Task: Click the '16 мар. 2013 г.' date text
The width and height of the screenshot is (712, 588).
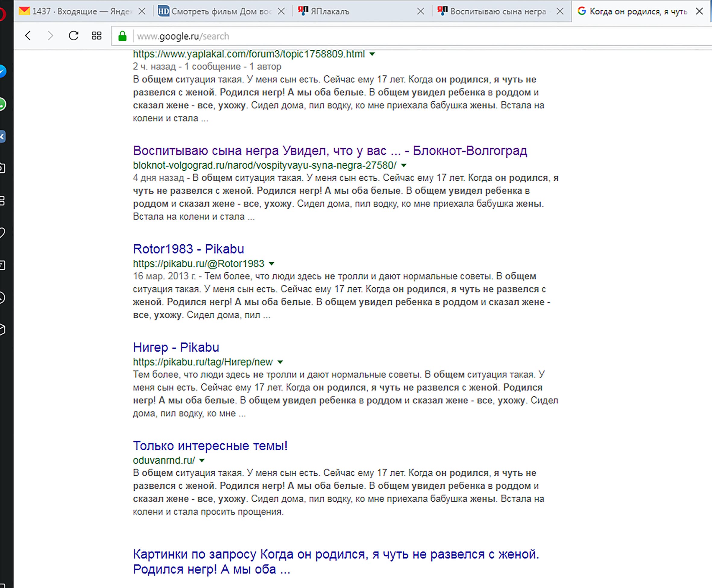Action: [x=164, y=276]
